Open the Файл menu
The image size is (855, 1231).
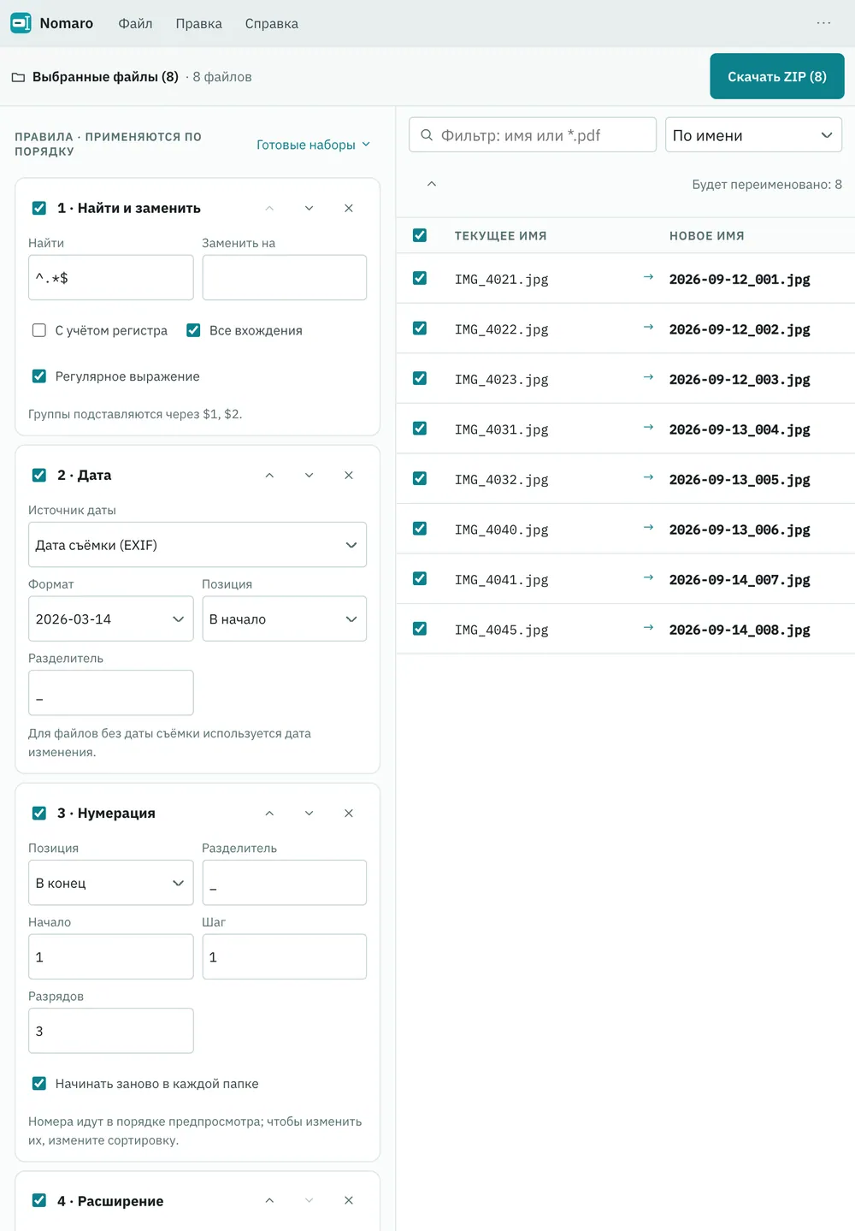tap(135, 23)
